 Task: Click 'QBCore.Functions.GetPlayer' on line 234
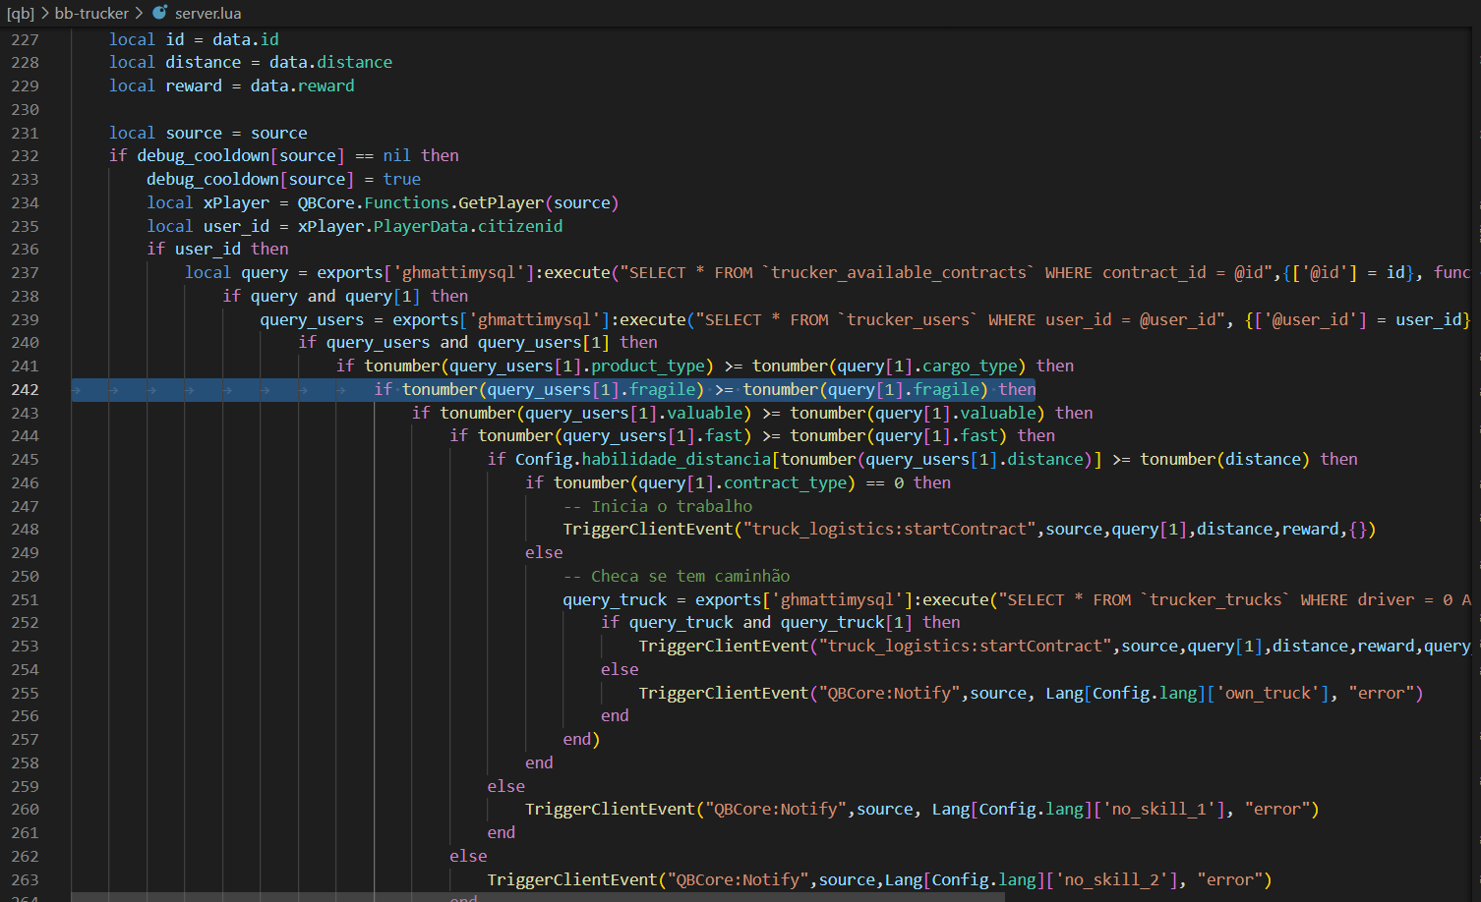(x=420, y=202)
